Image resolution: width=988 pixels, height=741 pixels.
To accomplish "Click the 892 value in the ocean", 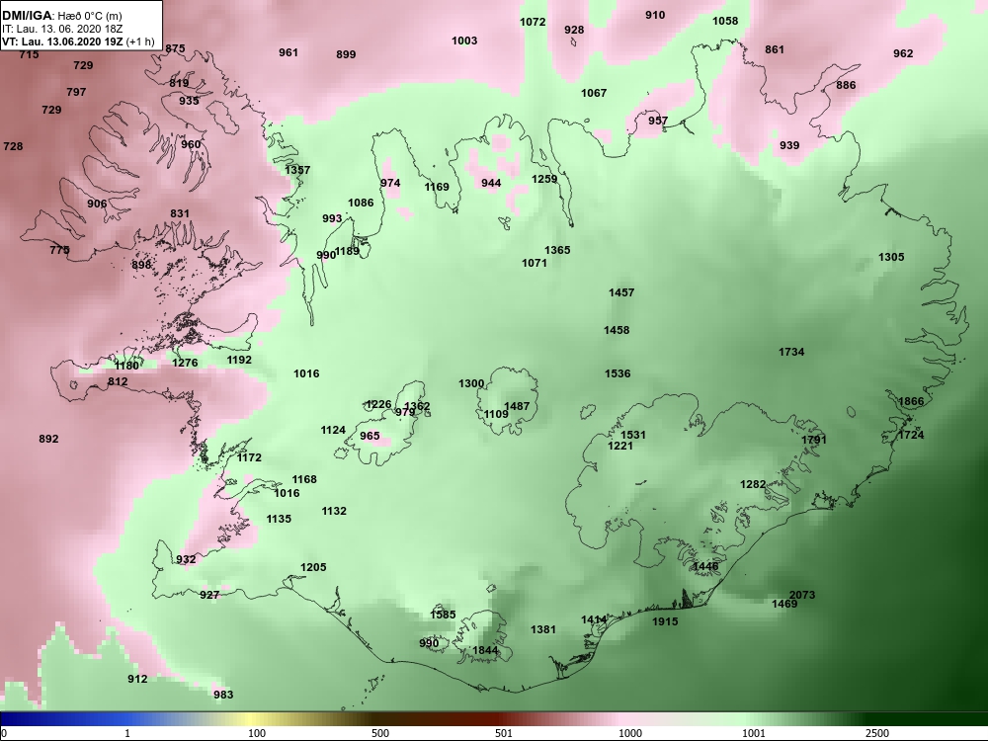I will coord(48,439).
